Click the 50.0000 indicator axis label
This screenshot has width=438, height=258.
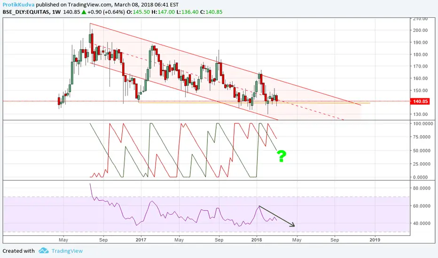tap(422, 151)
